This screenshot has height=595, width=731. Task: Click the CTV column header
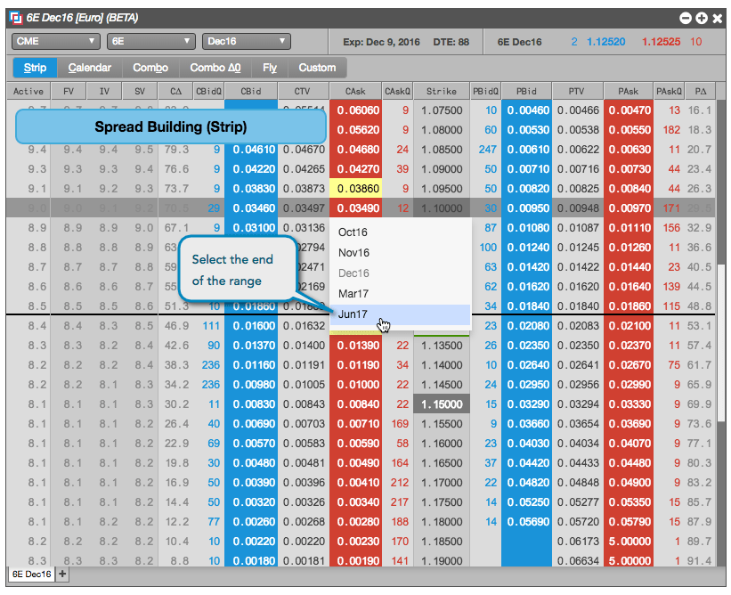(303, 92)
